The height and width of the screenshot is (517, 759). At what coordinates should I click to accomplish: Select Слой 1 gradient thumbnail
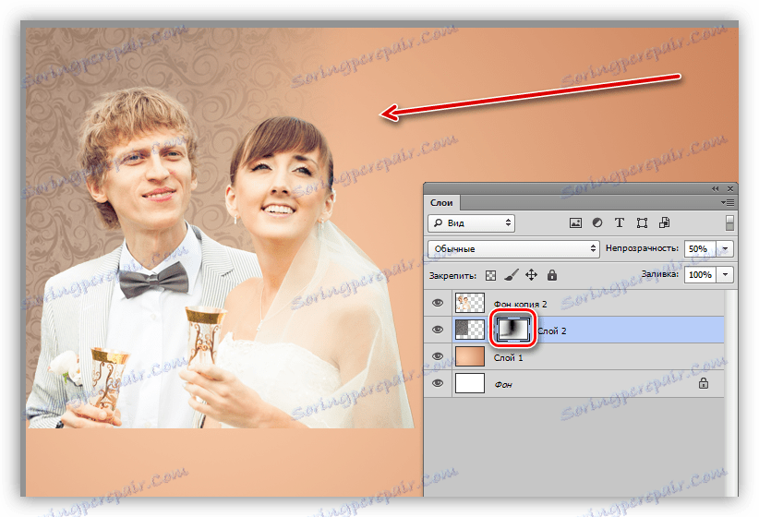[470, 356]
